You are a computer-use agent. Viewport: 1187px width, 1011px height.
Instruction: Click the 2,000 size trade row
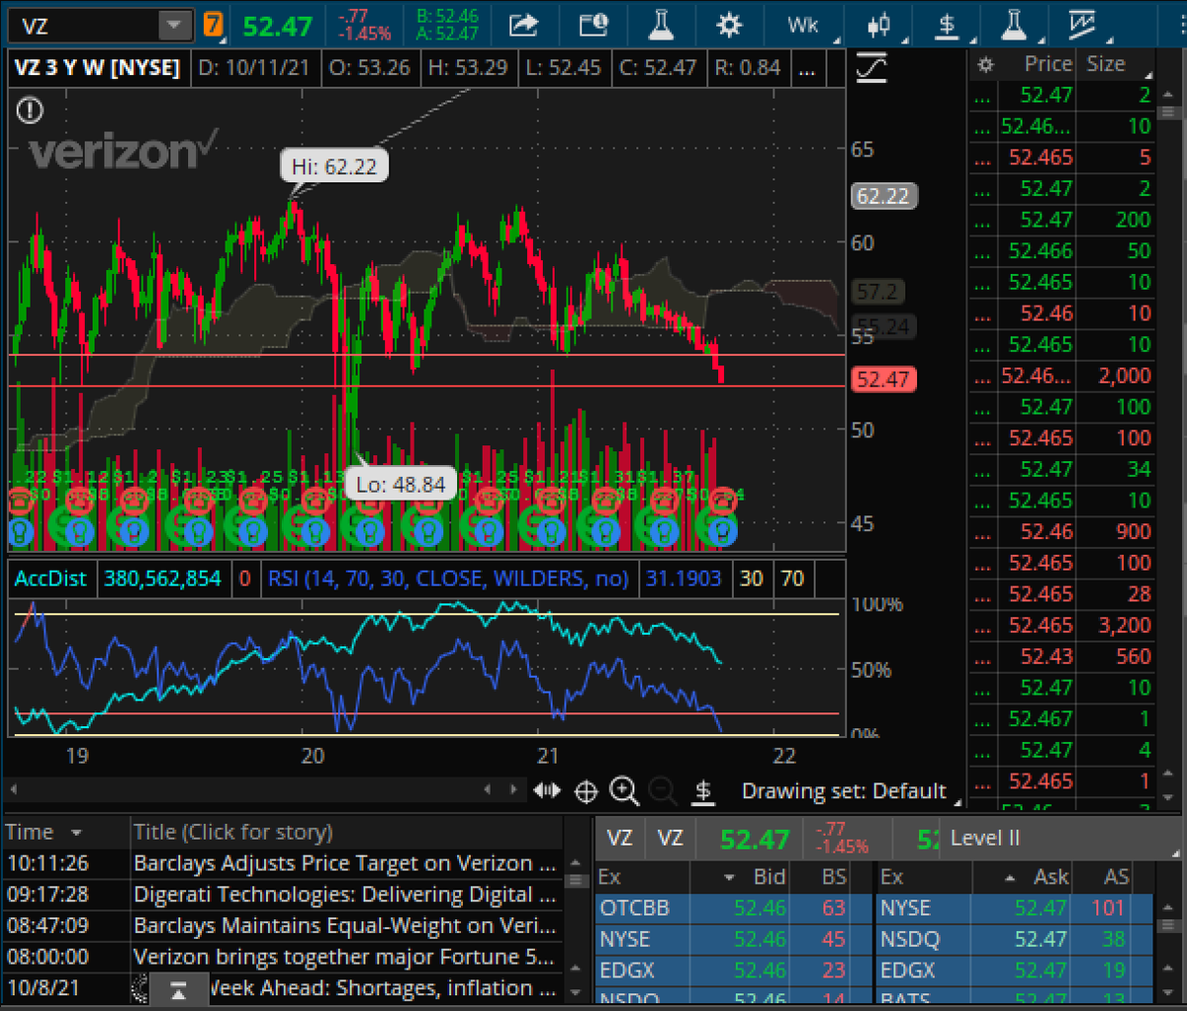(1062, 376)
